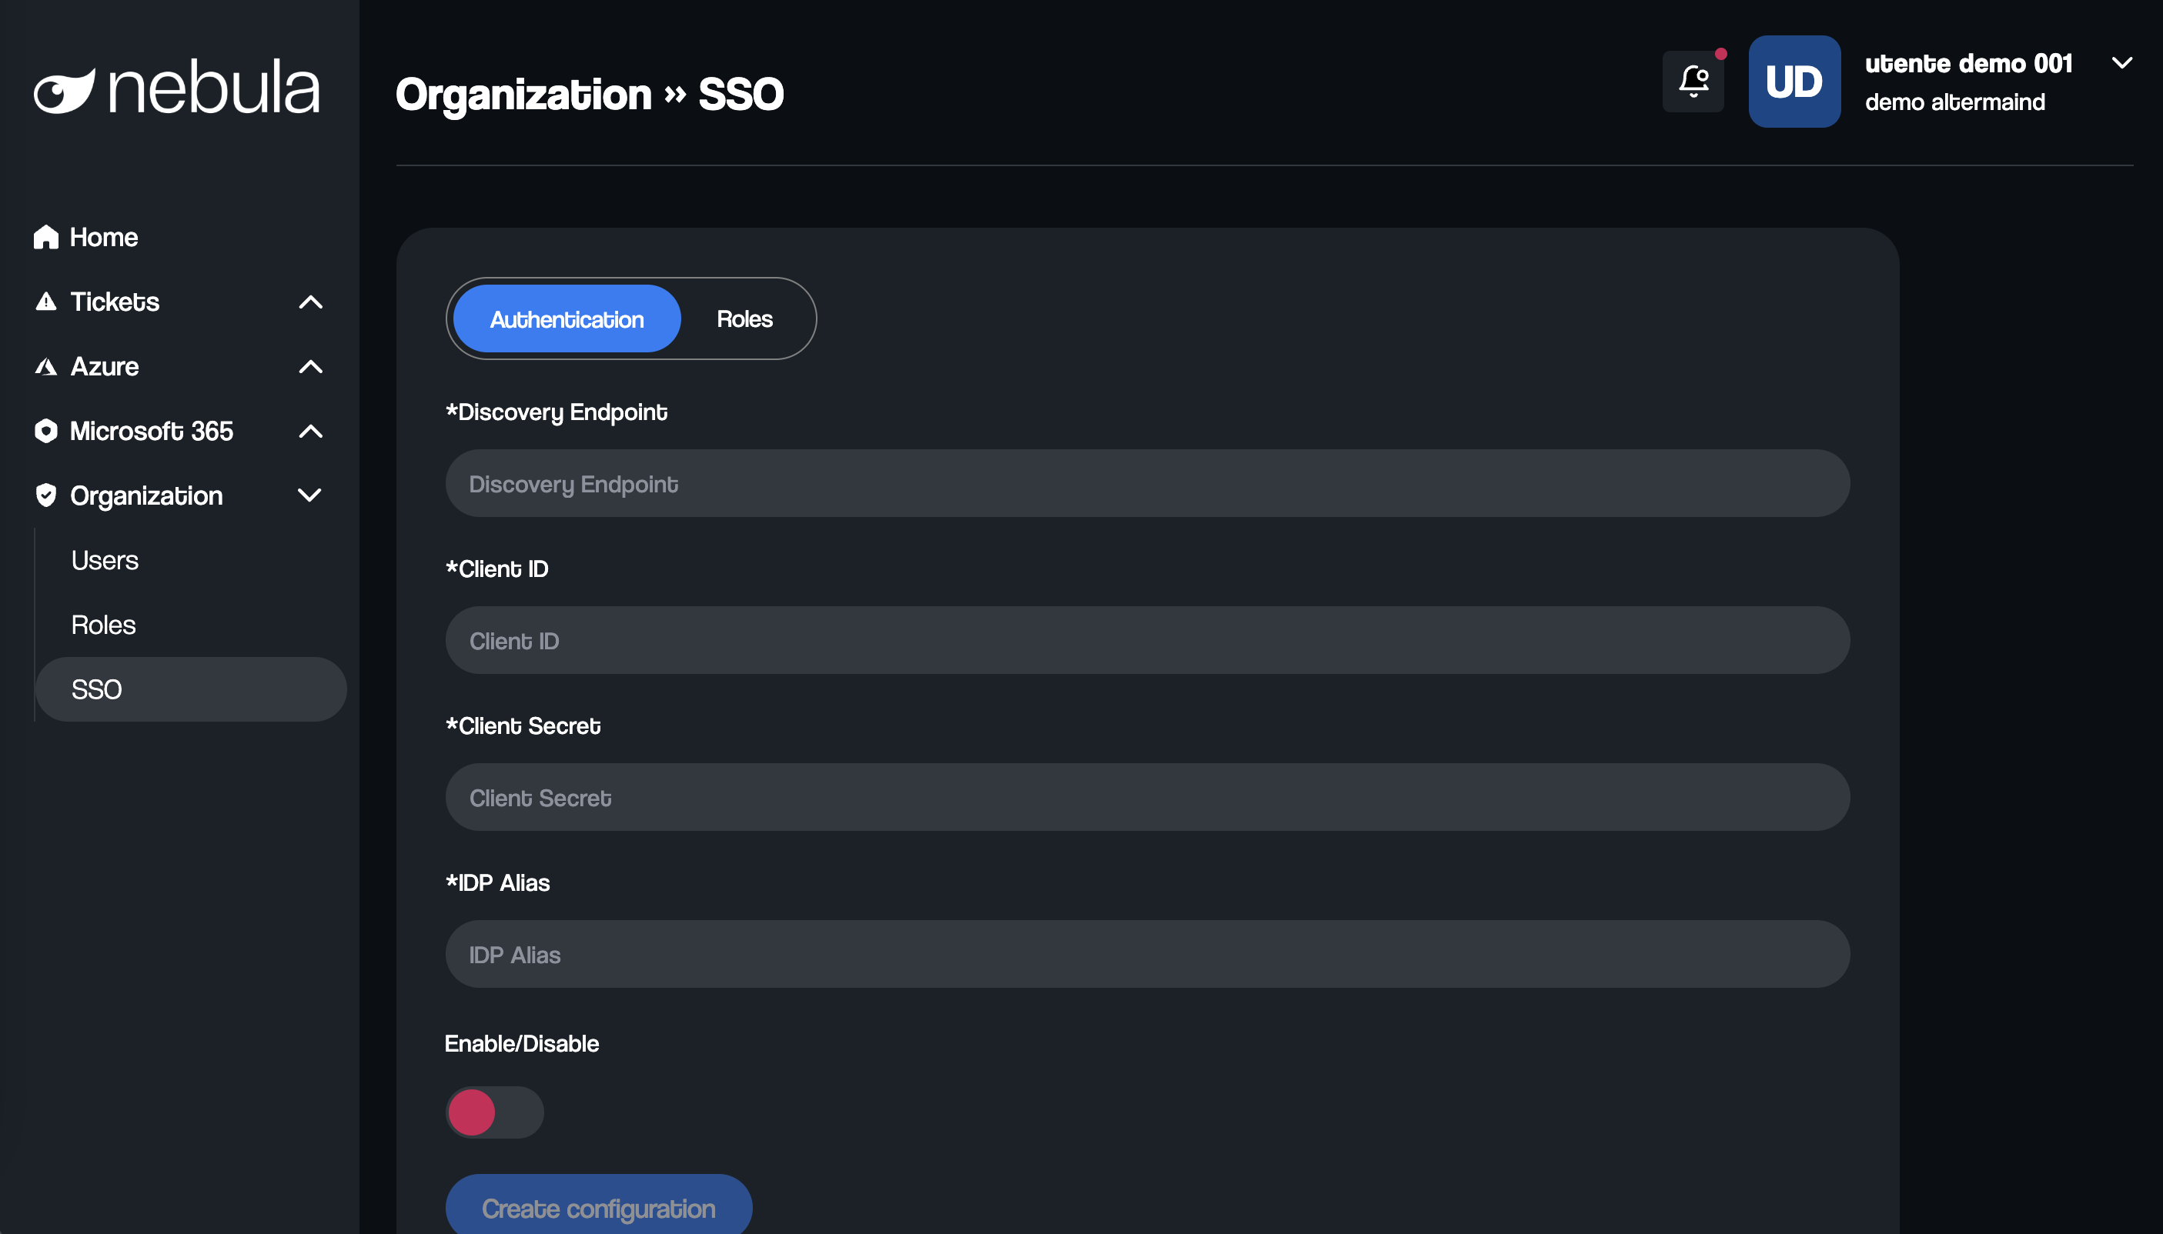
Task: Open Users in the sidebar
Action: [105, 560]
